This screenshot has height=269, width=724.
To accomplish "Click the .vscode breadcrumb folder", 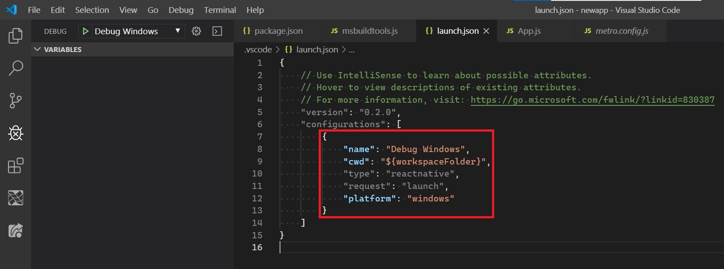I will coord(258,50).
